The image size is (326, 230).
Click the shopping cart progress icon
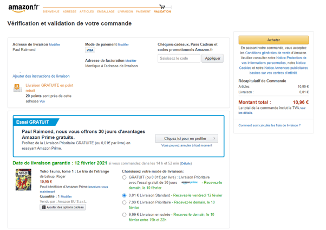pos(162,7)
